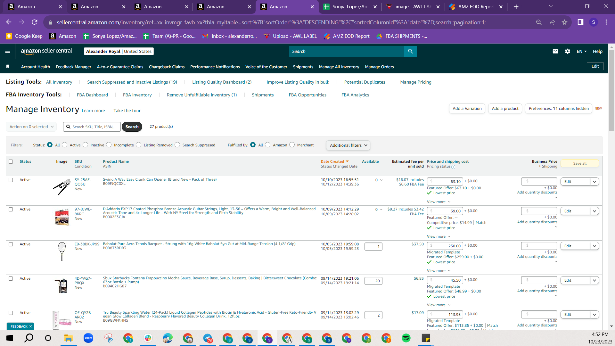Select the Active status filter

tap(65, 145)
